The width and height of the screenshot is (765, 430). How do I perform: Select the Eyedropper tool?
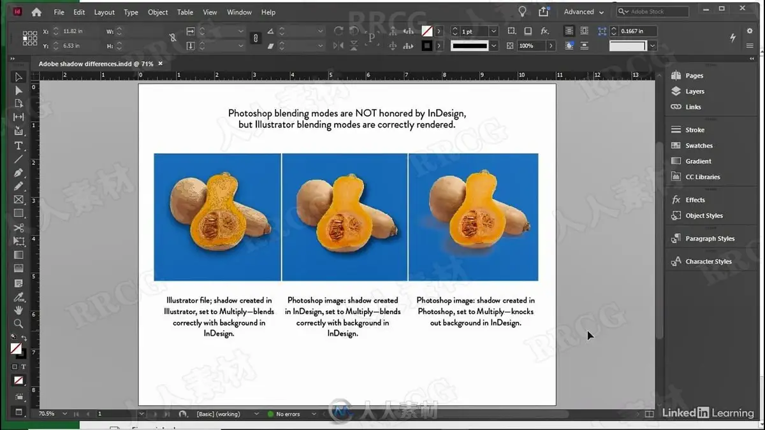[18, 297]
